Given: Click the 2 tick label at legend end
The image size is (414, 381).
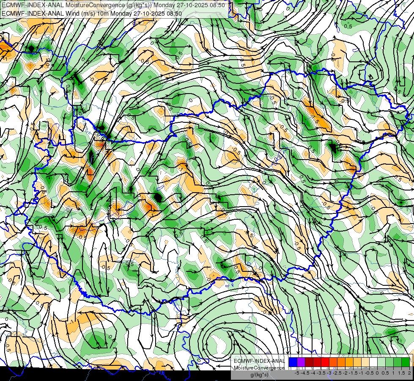Looking at the screenshot, I should [409, 373].
